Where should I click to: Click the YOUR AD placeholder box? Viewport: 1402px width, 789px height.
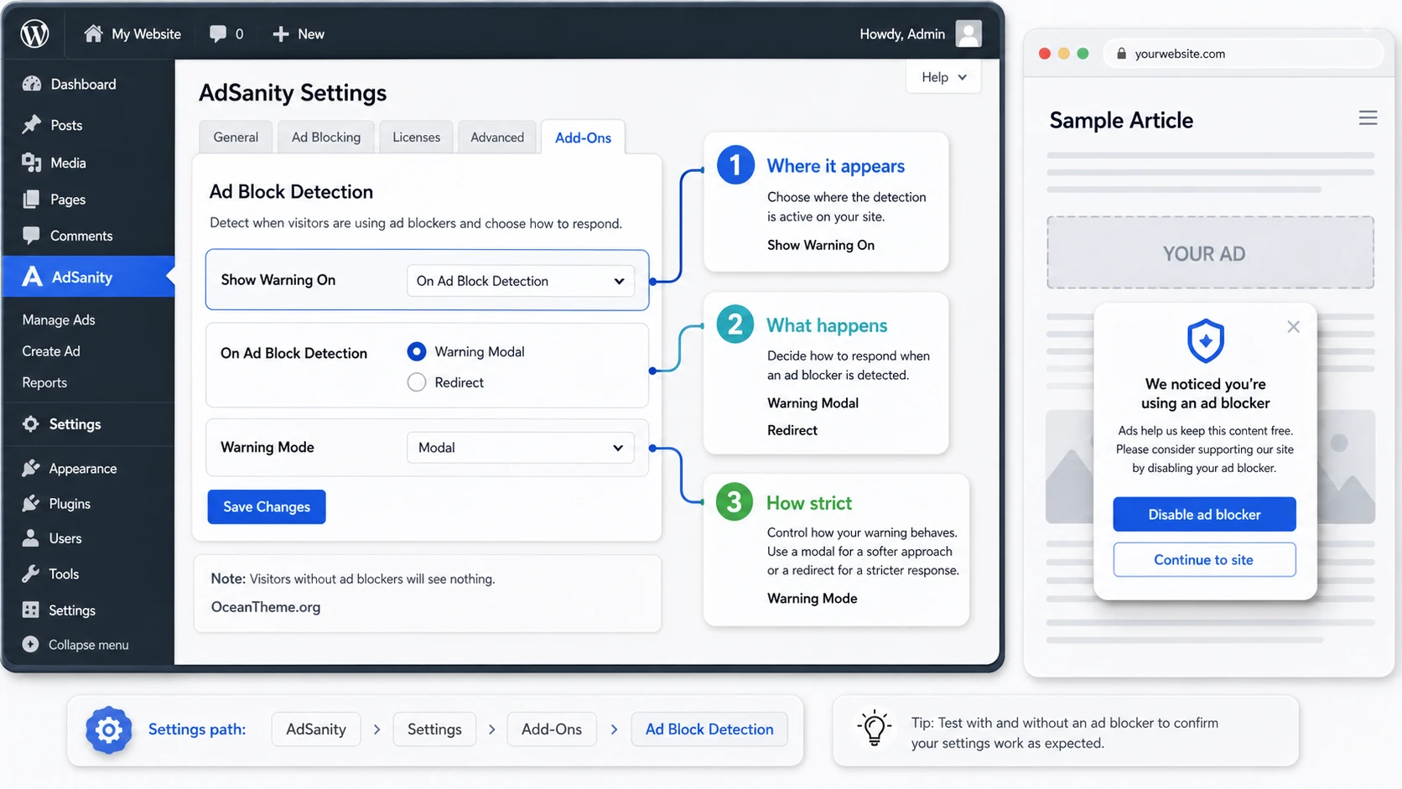[1210, 252]
